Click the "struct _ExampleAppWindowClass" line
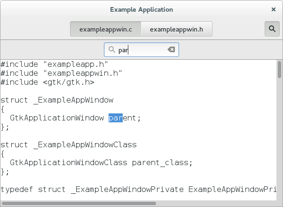 pyautogui.click(x=69, y=145)
